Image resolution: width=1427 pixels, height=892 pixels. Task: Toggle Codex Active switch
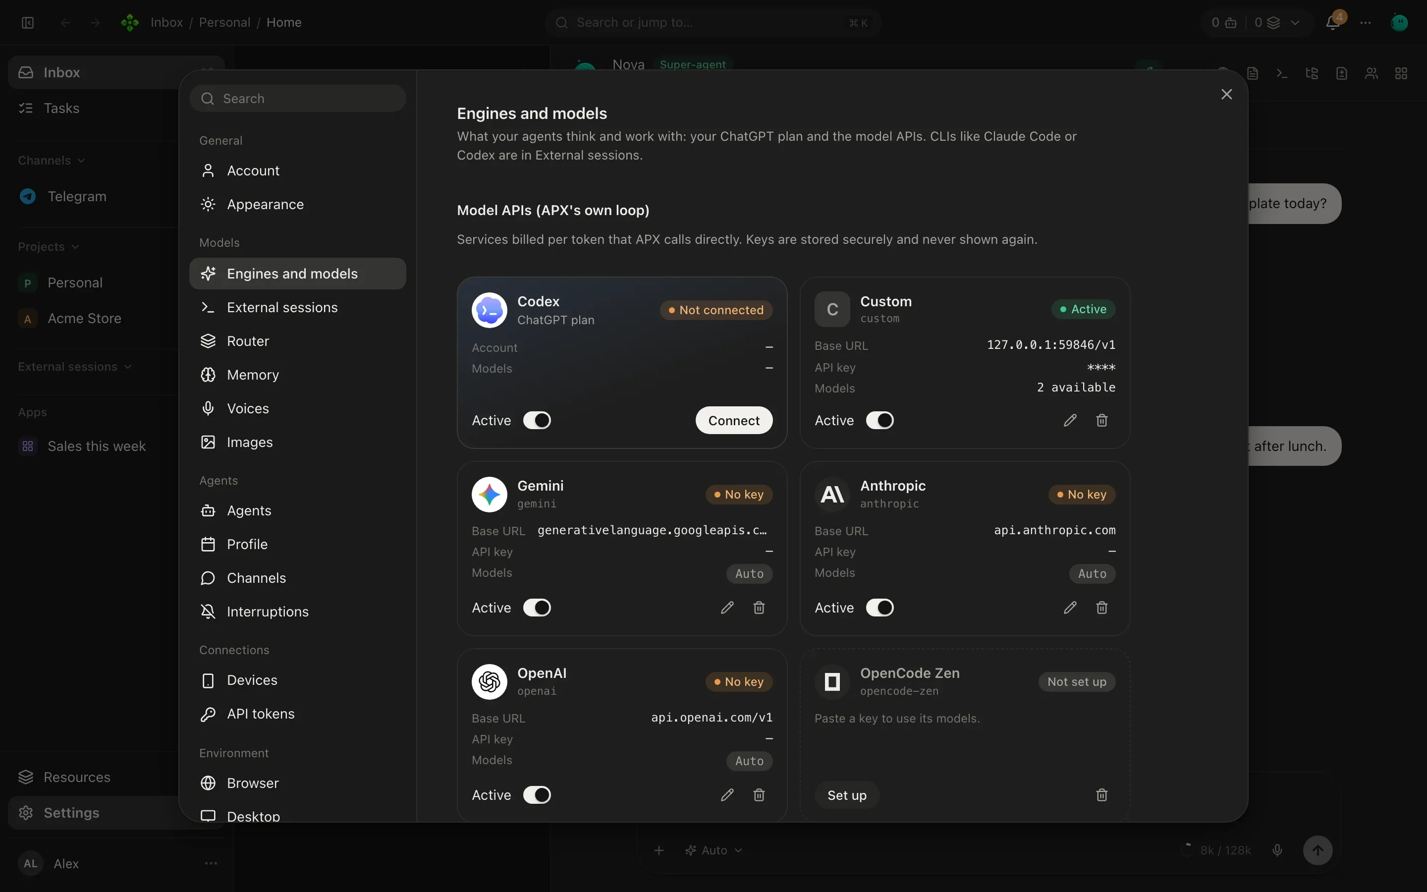(537, 420)
